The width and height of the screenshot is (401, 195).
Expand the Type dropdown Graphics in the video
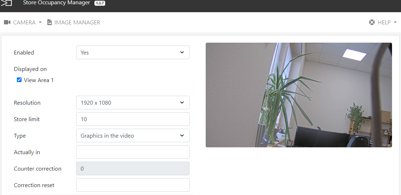click(x=133, y=135)
